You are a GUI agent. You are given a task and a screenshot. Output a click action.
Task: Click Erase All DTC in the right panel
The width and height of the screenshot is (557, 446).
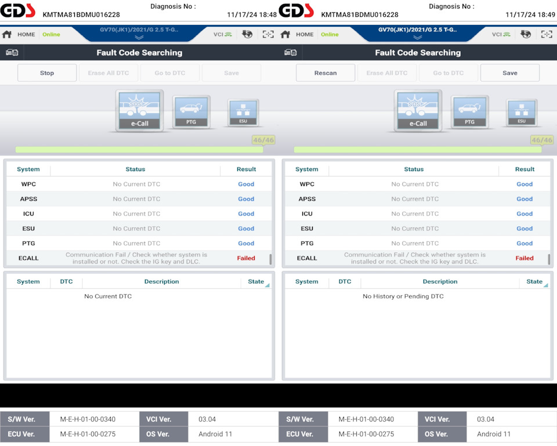click(x=387, y=73)
